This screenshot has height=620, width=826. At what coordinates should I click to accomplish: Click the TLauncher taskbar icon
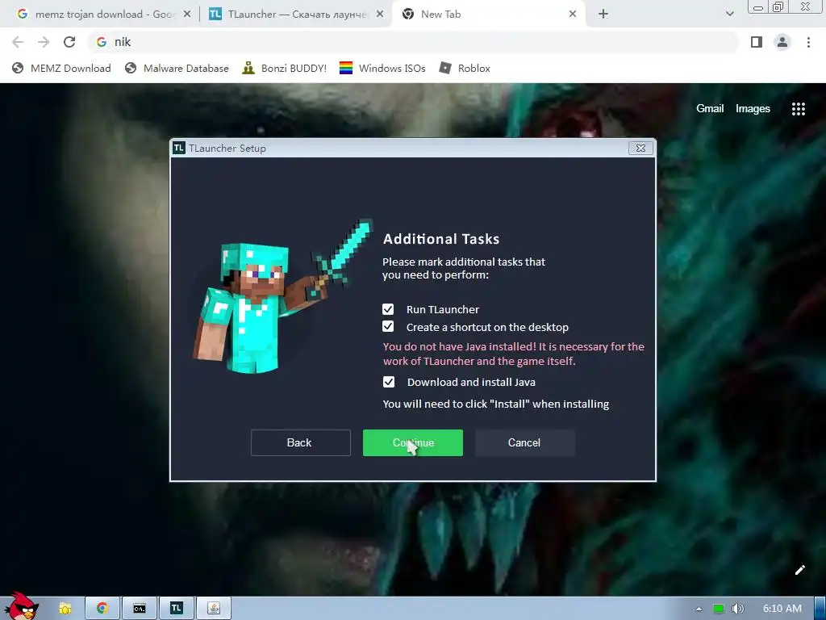177,609
